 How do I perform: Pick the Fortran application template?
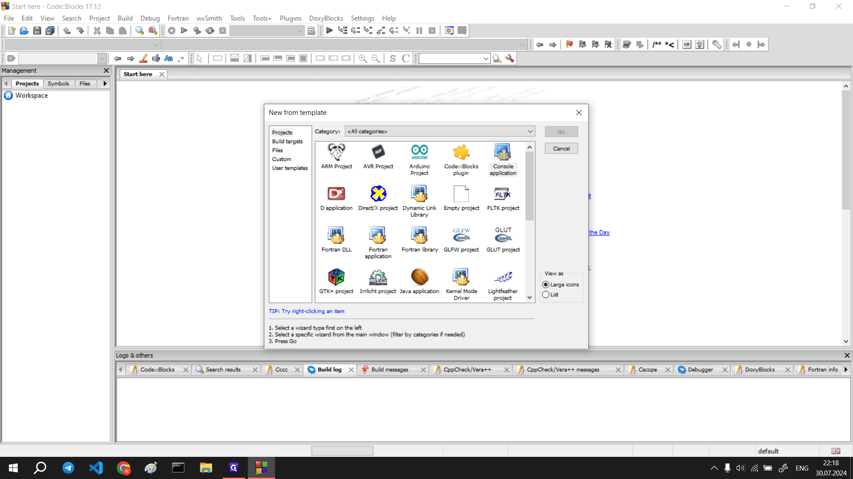[x=378, y=243]
